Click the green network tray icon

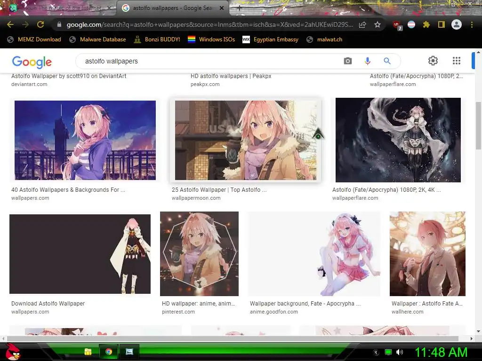388,352
